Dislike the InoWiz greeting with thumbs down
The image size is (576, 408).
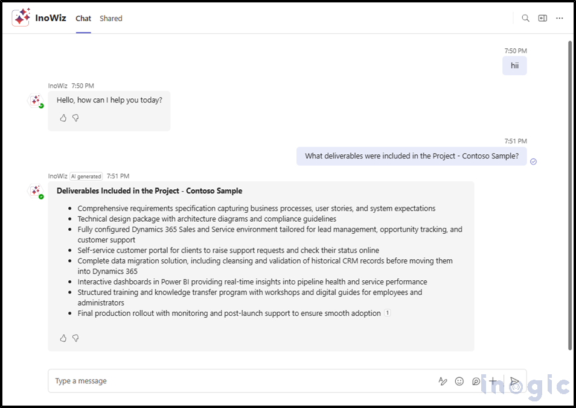(x=75, y=118)
